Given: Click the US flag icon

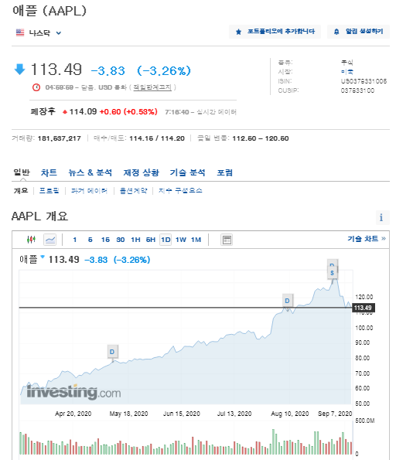Looking at the screenshot, I should pyautogui.click(x=20, y=32).
